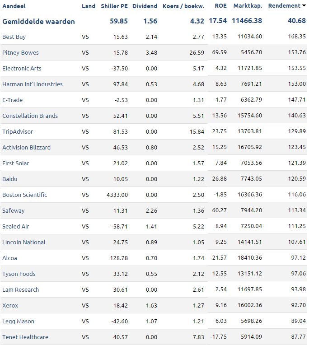
Task: Sort by Marktkap. column header
Action: [x=248, y=6]
